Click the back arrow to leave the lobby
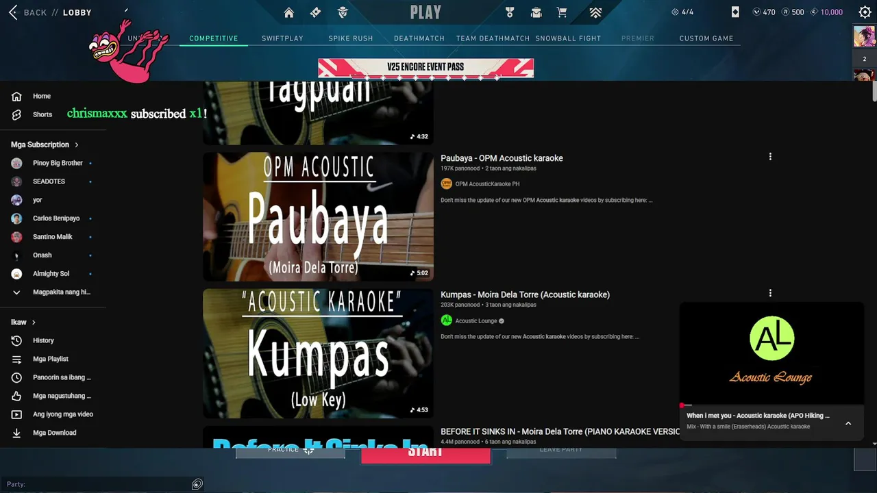The width and height of the screenshot is (877, 493). 13,12
